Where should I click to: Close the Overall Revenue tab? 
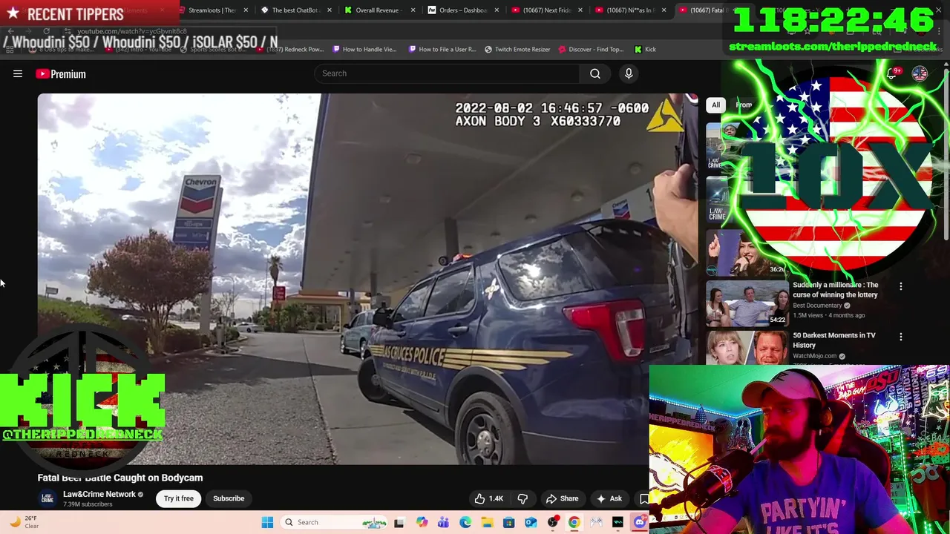tap(413, 10)
